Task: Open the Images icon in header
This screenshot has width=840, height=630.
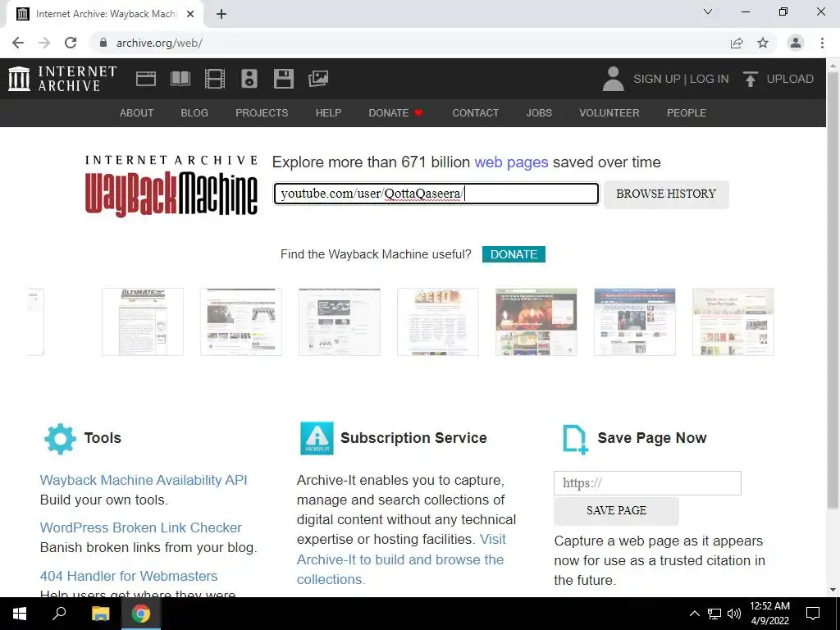Action: [318, 79]
